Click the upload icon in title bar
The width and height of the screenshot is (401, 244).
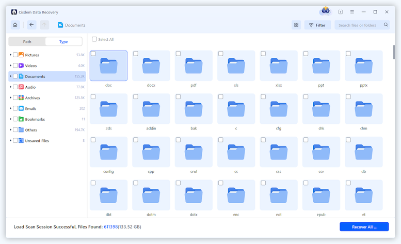[x=341, y=11]
